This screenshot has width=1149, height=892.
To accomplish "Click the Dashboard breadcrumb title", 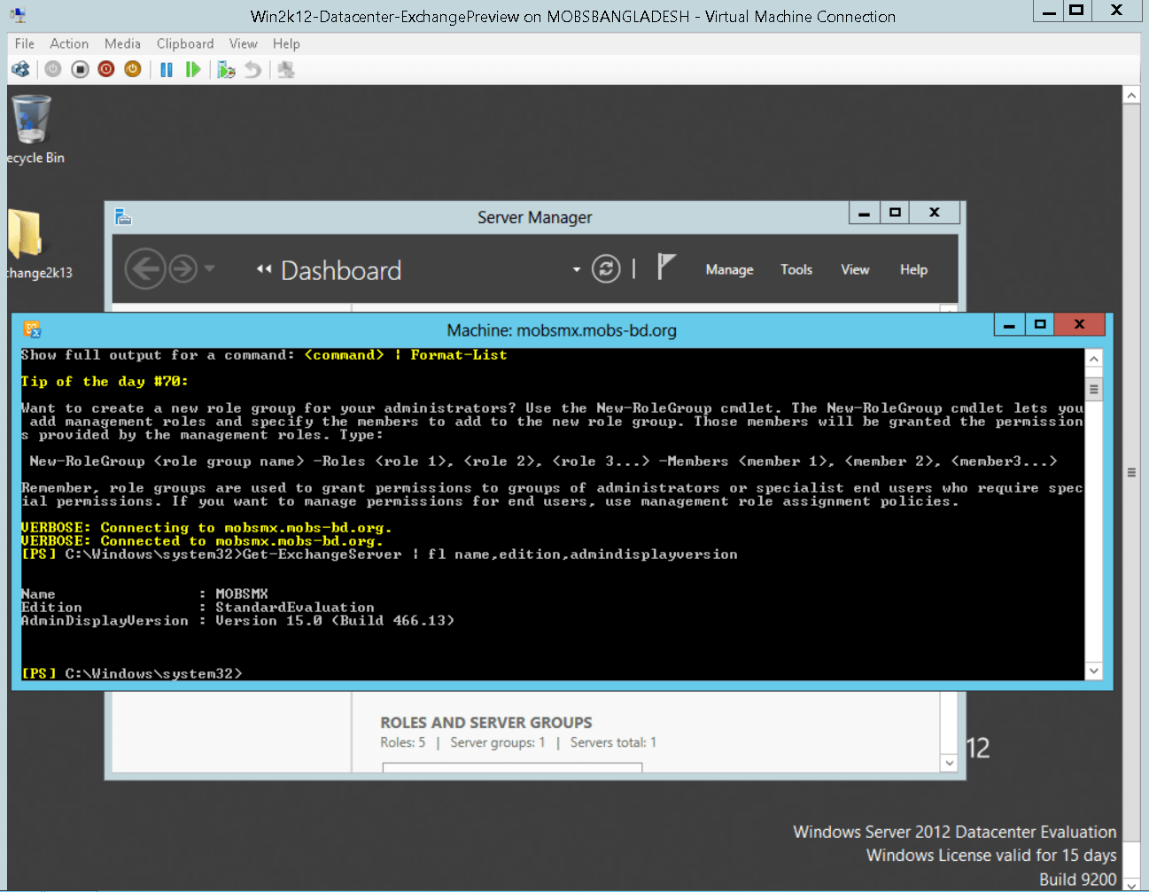I will 341,270.
